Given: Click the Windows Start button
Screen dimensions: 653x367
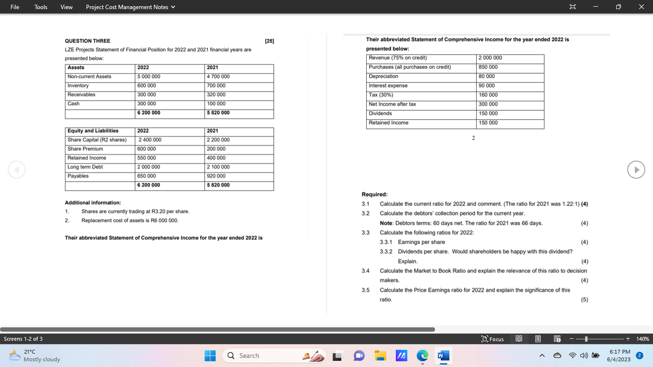Looking at the screenshot, I should [210, 356].
